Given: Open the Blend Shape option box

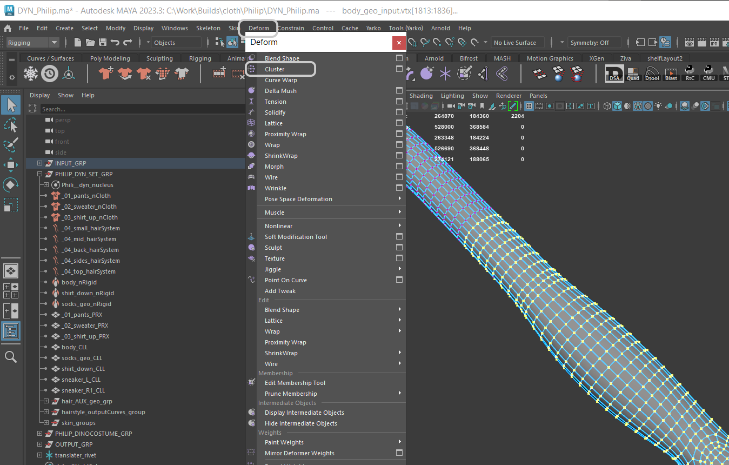Looking at the screenshot, I should tap(399, 58).
